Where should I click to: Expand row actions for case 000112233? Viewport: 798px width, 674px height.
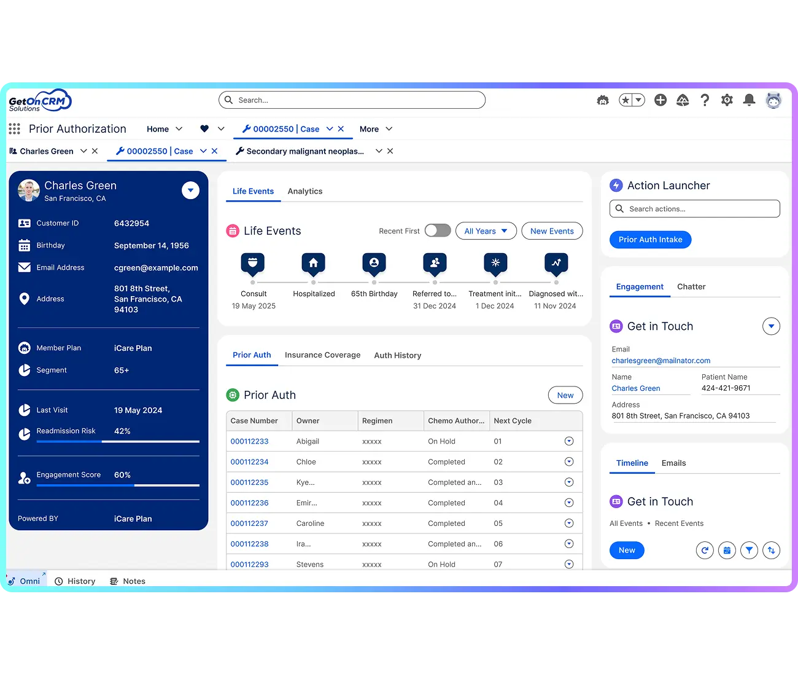569,441
